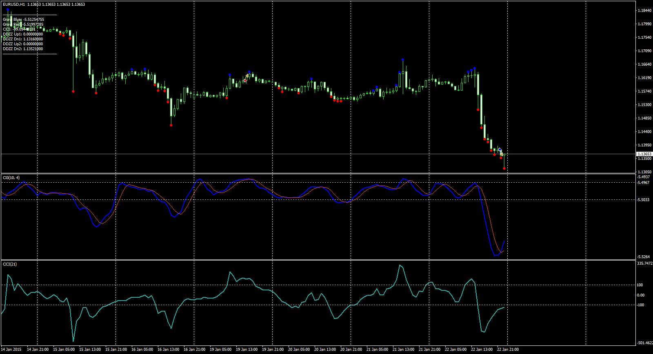Click the '22 Jan 05:00' time label
The width and height of the screenshot is (653, 354).
pos(456,350)
